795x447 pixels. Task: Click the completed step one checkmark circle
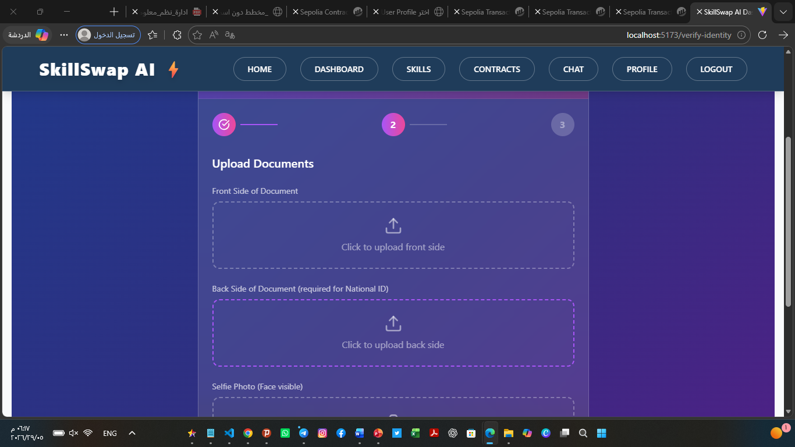pyautogui.click(x=224, y=125)
